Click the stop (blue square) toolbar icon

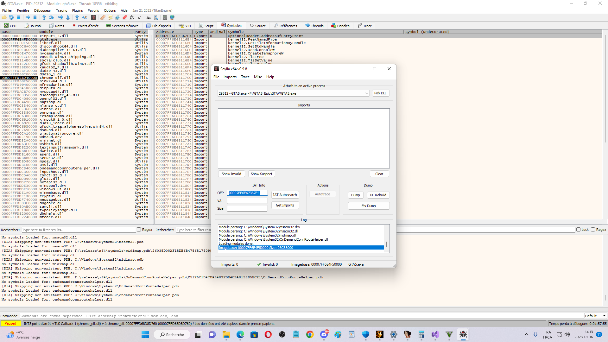[x=19, y=17]
